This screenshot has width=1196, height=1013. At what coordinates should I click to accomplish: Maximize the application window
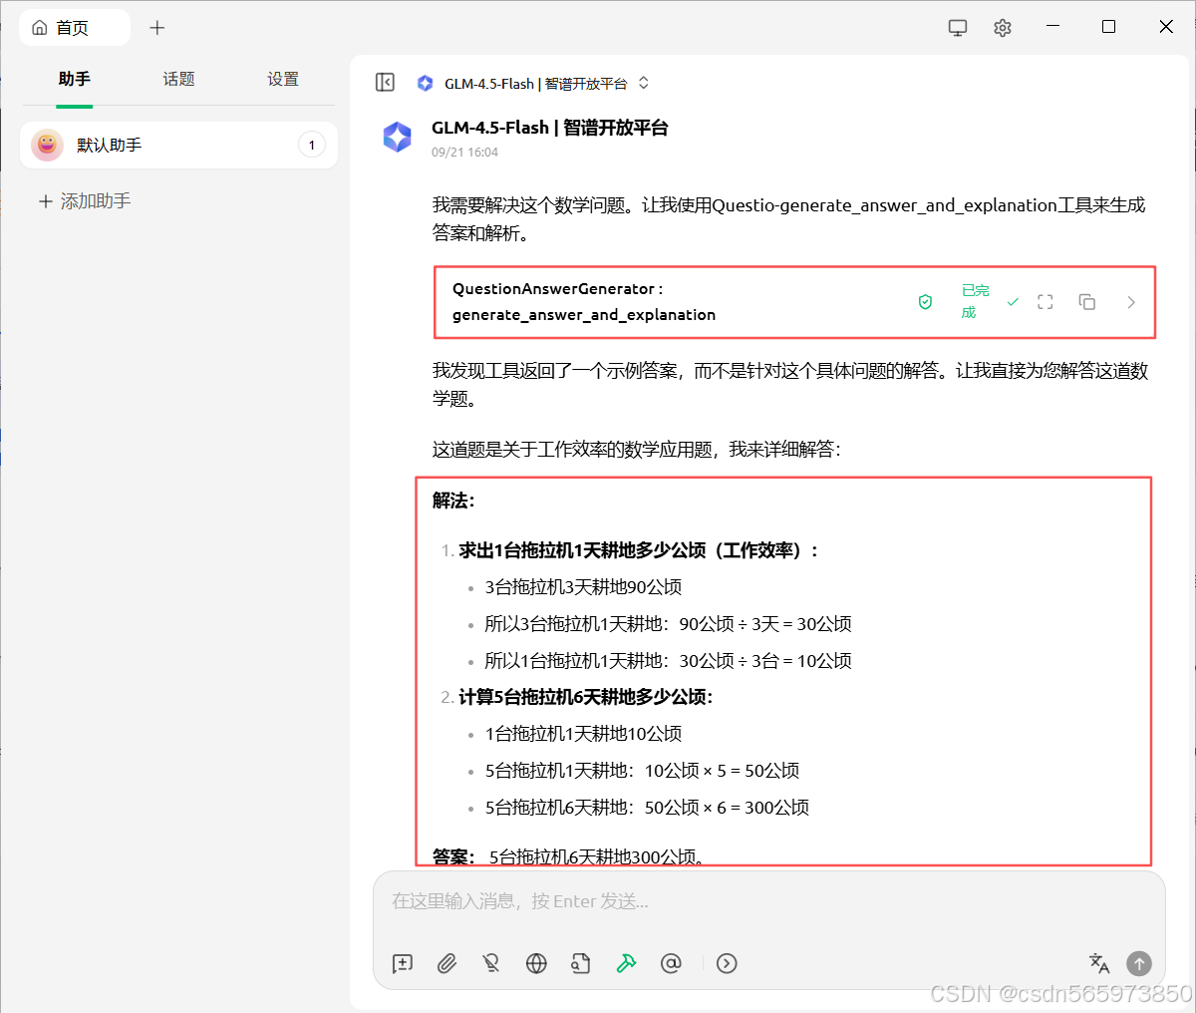[1108, 27]
